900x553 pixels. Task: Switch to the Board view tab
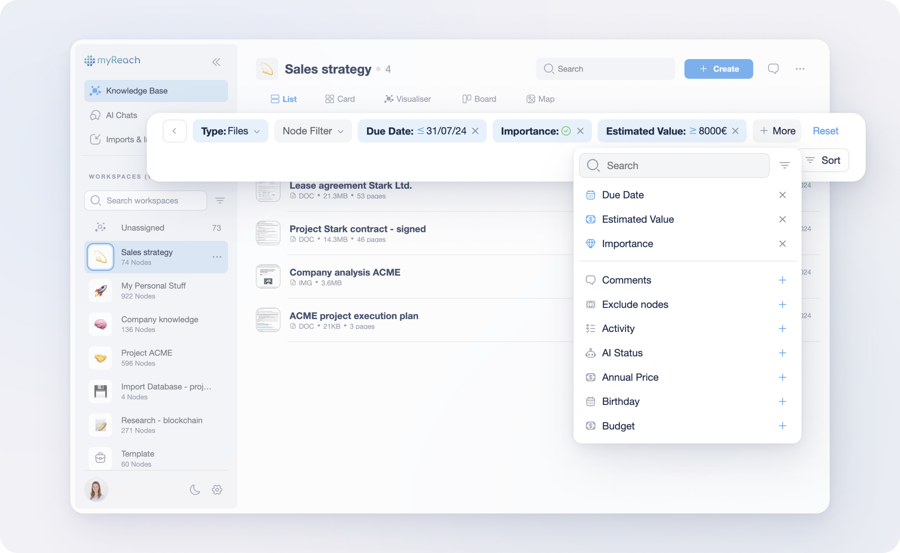[x=479, y=99]
